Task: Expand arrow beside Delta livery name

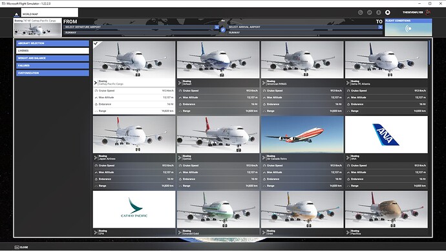Action: point(348,83)
